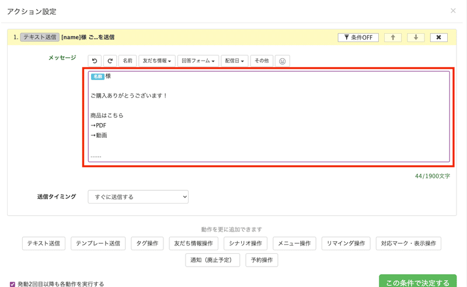Add a テンプレート送信 action

[x=98, y=243]
